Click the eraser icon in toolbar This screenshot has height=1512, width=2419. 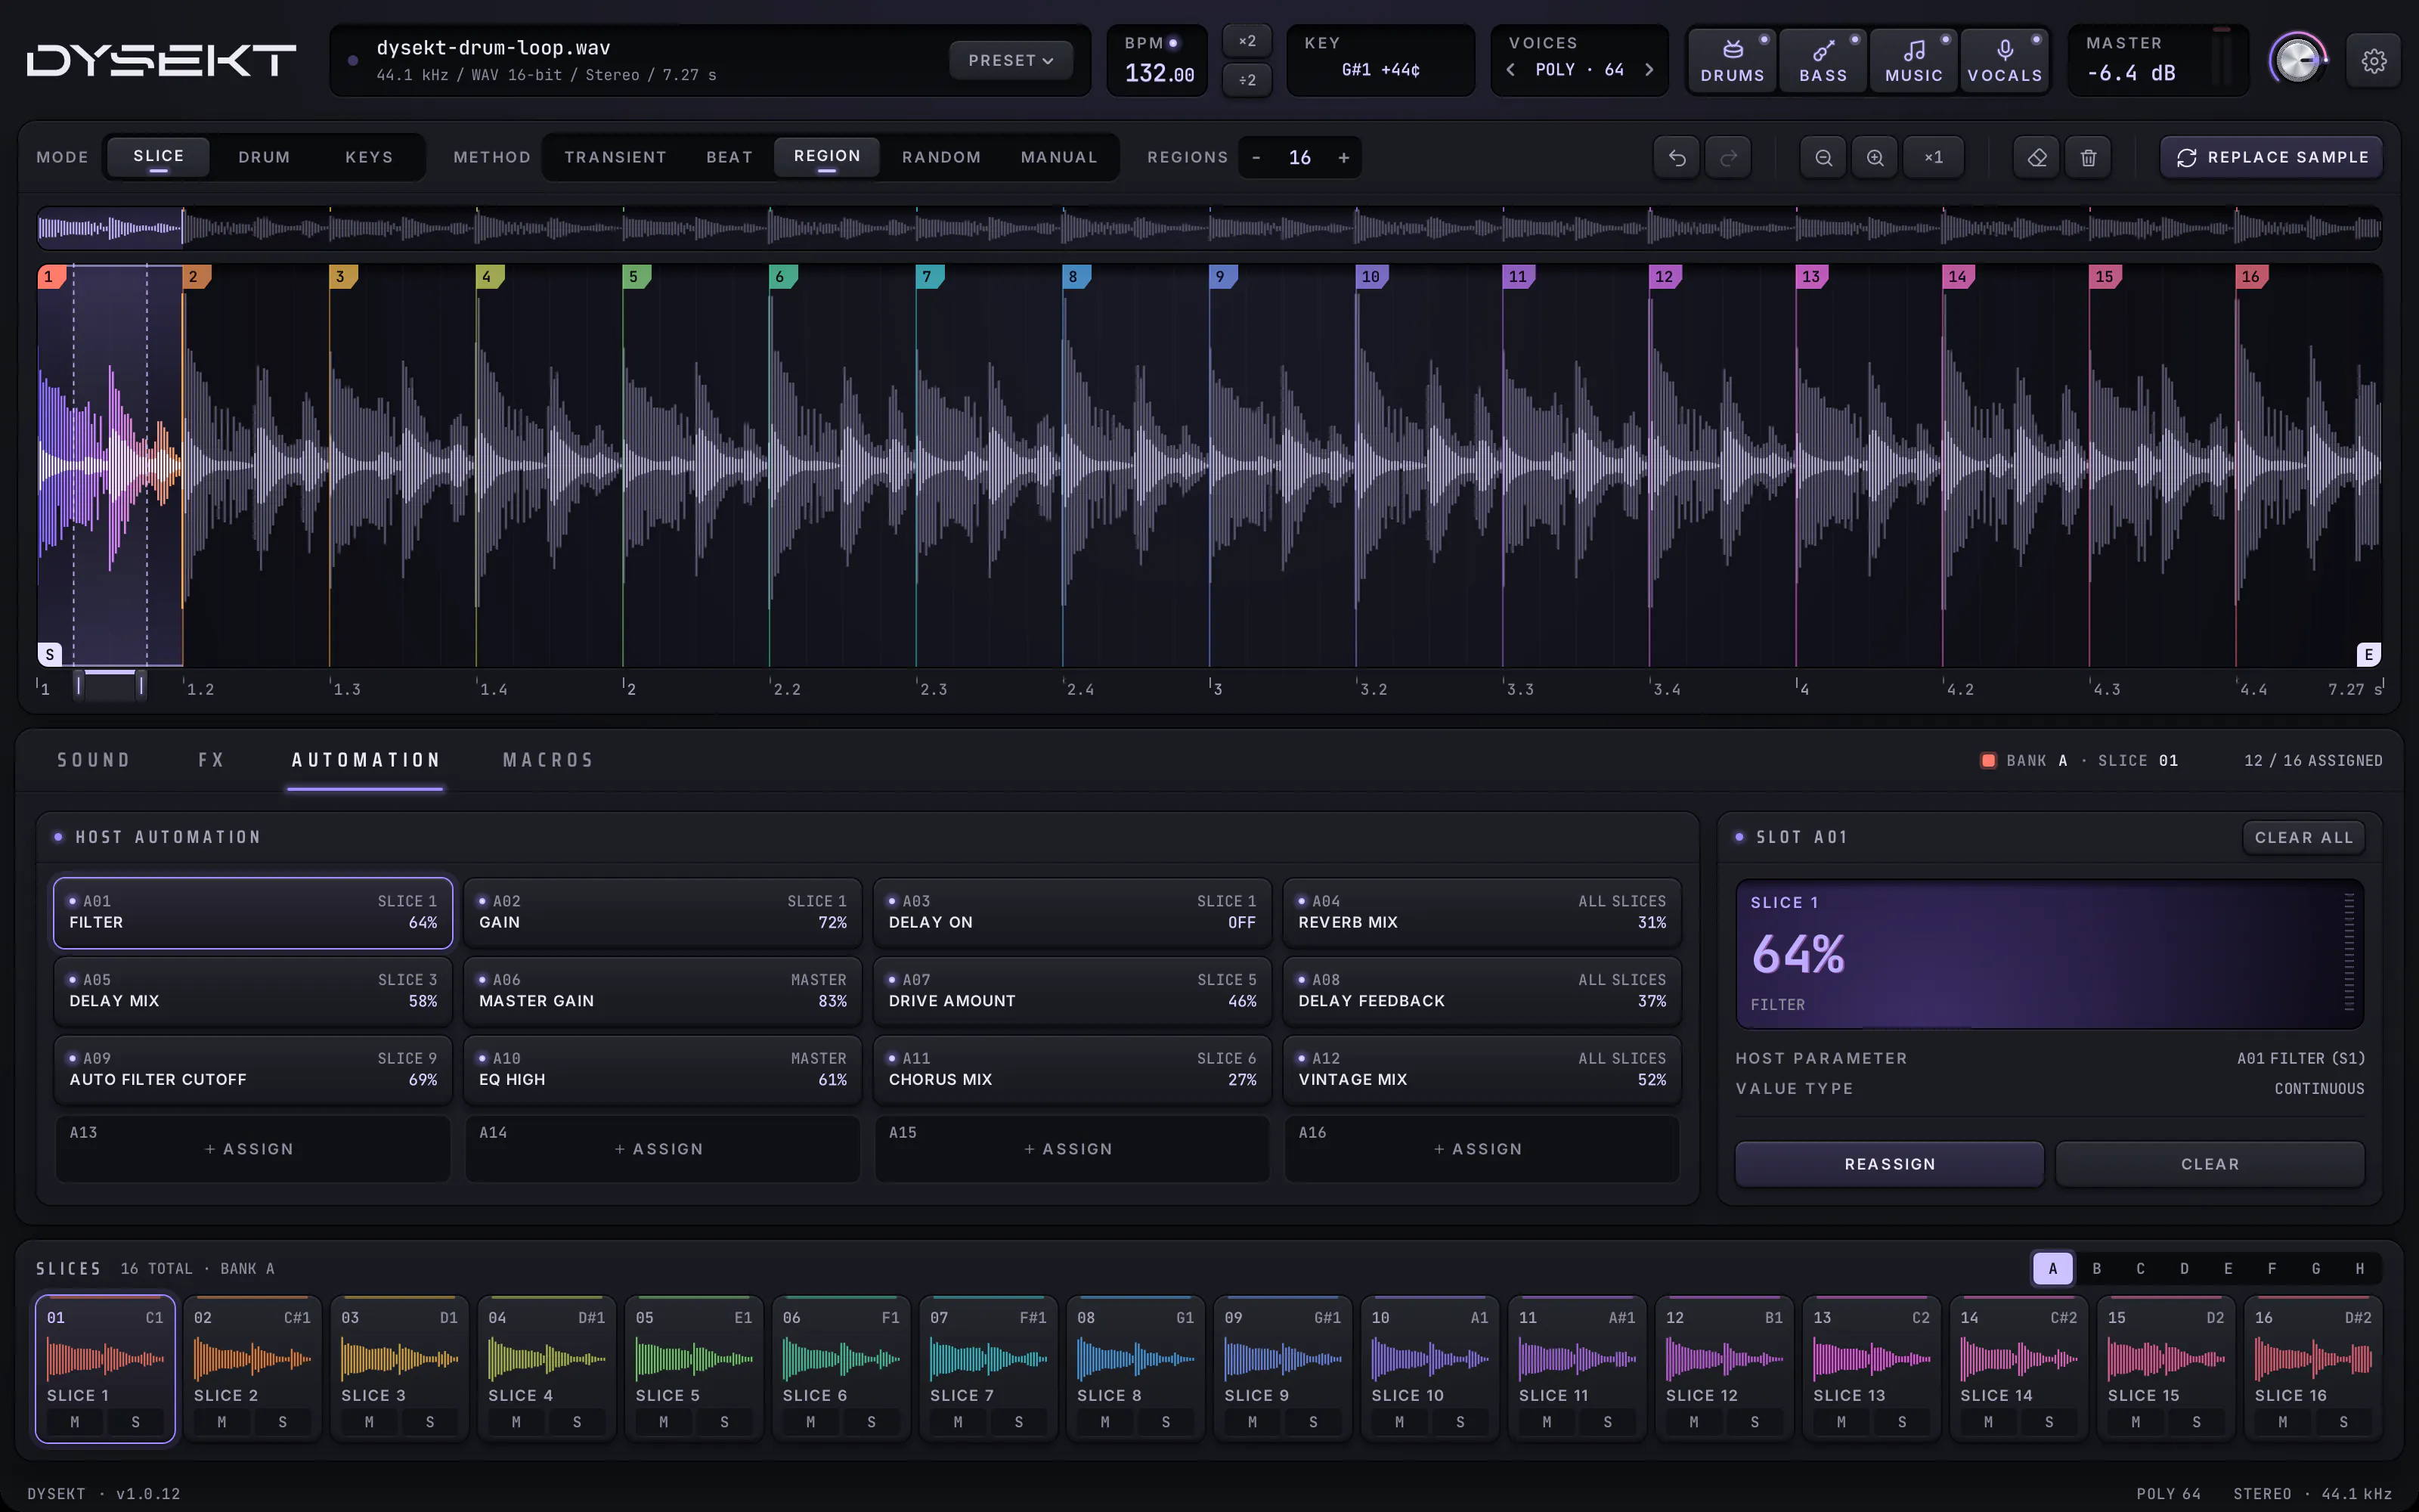click(2036, 158)
